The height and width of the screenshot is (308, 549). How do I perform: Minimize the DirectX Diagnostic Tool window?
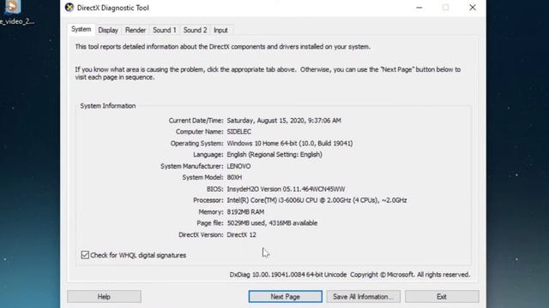point(419,8)
